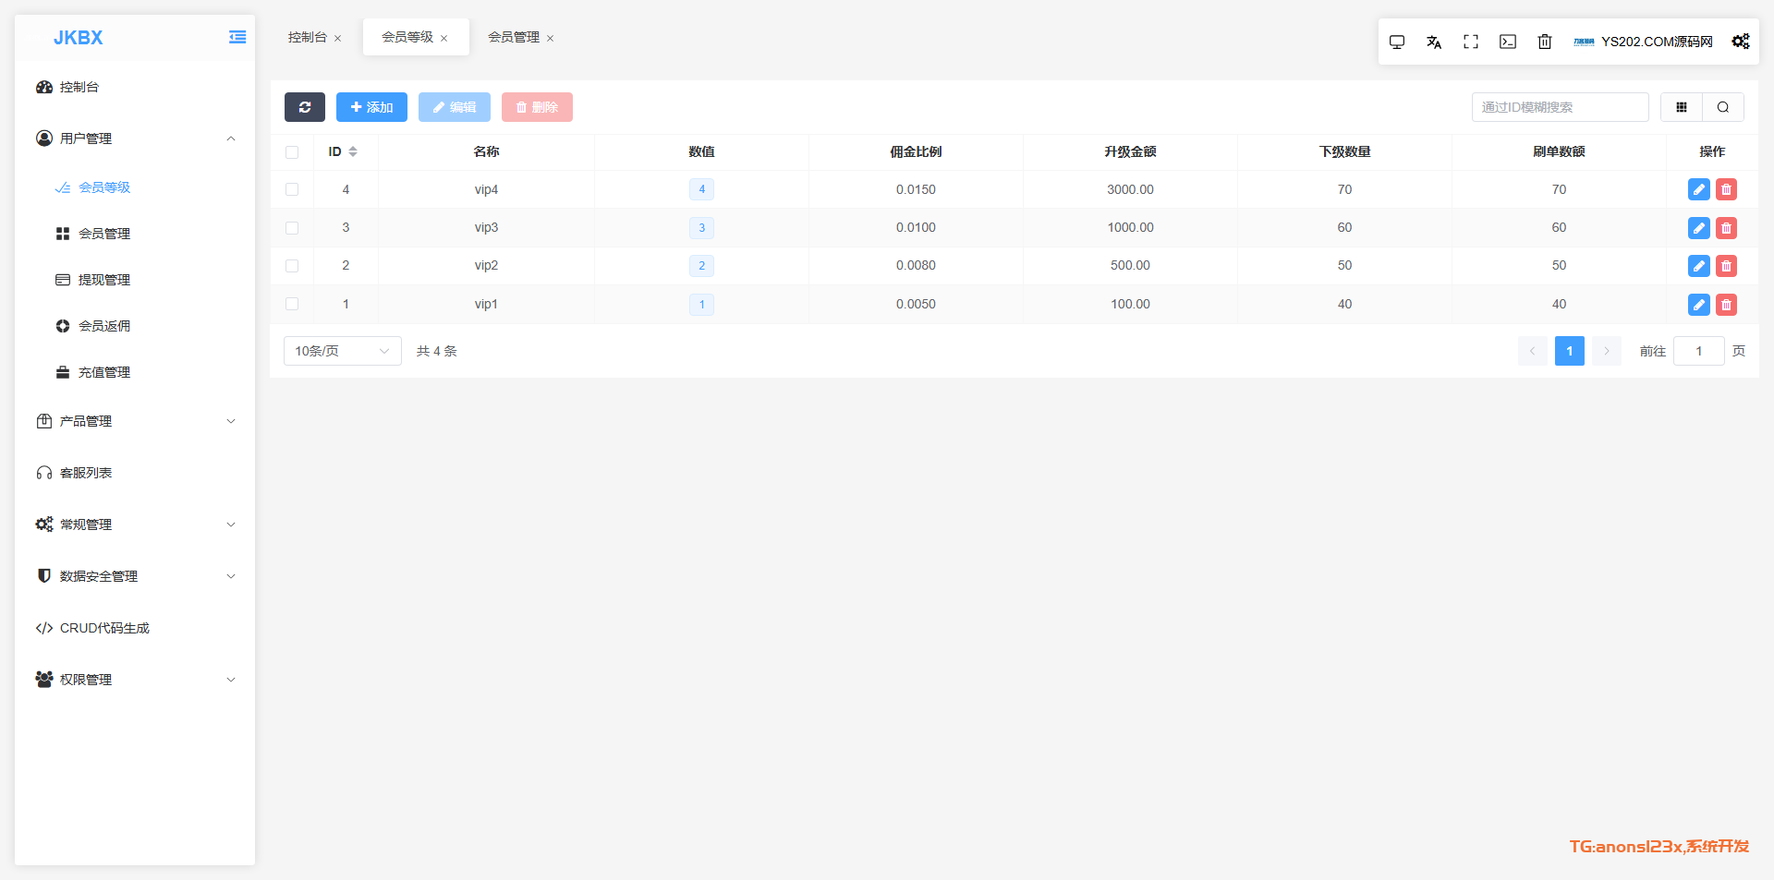Delete the vip1 row using trash icon
The height and width of the screenshot is (880, 1774).
click(1725, 304)
